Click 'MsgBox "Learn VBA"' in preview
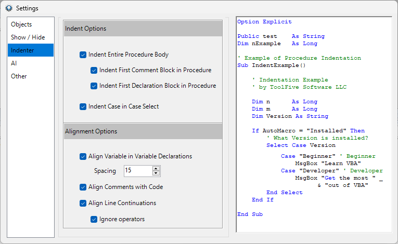Screen dimensions: 398x244 (328, 164)
